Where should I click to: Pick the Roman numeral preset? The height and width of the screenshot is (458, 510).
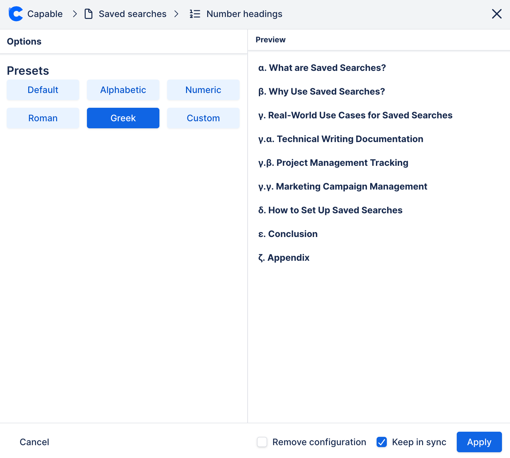[x=43, y=118]
